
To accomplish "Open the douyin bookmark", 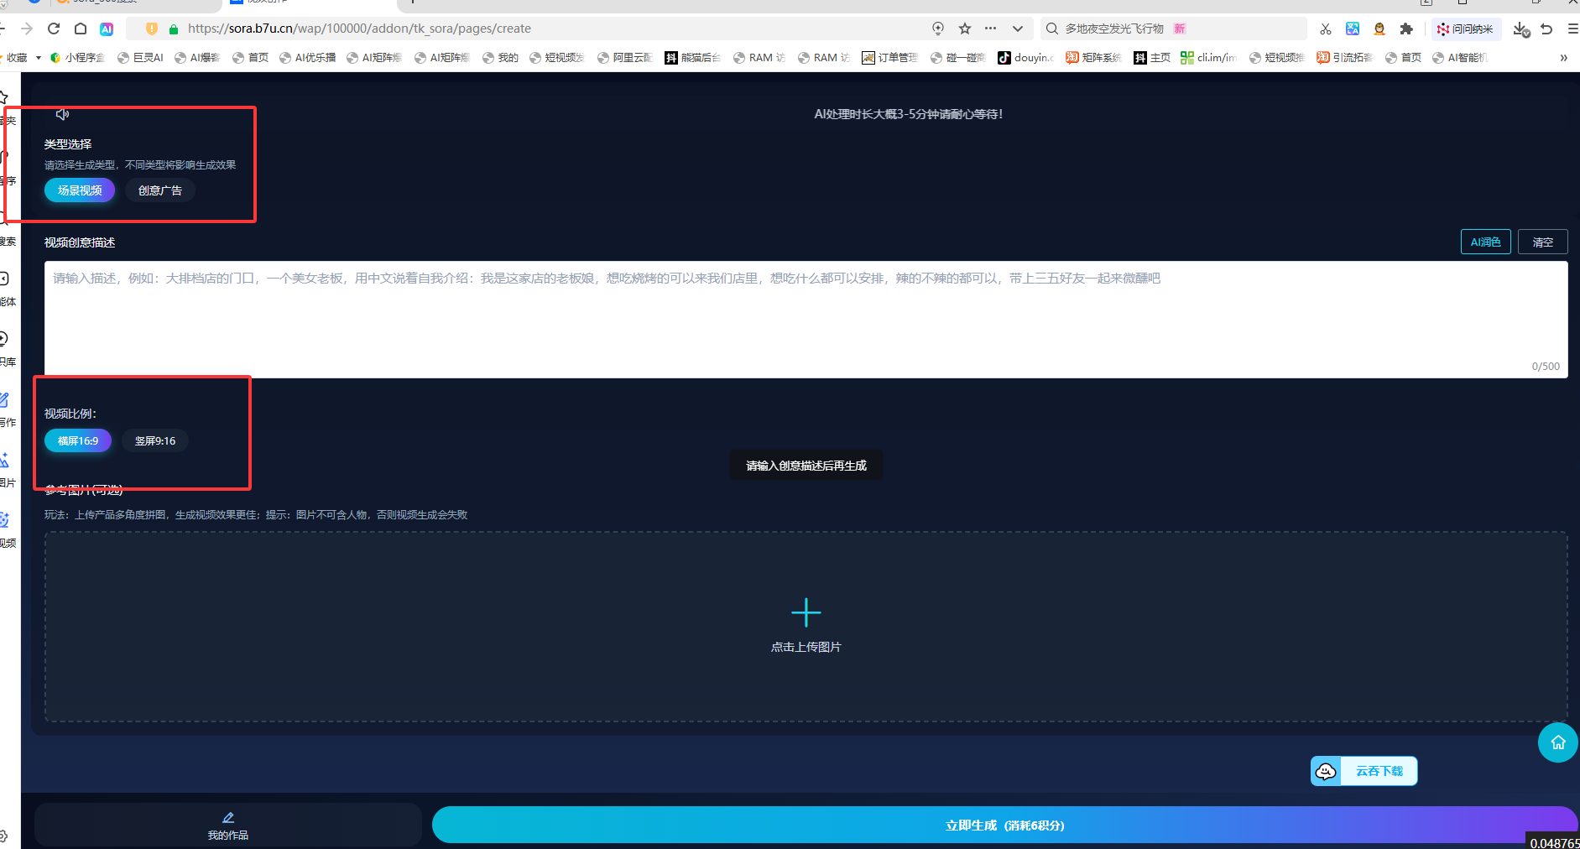I will tap(1025, 58).
